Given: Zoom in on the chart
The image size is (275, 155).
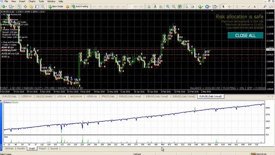Looking at the screenshot, I should 168,6.
